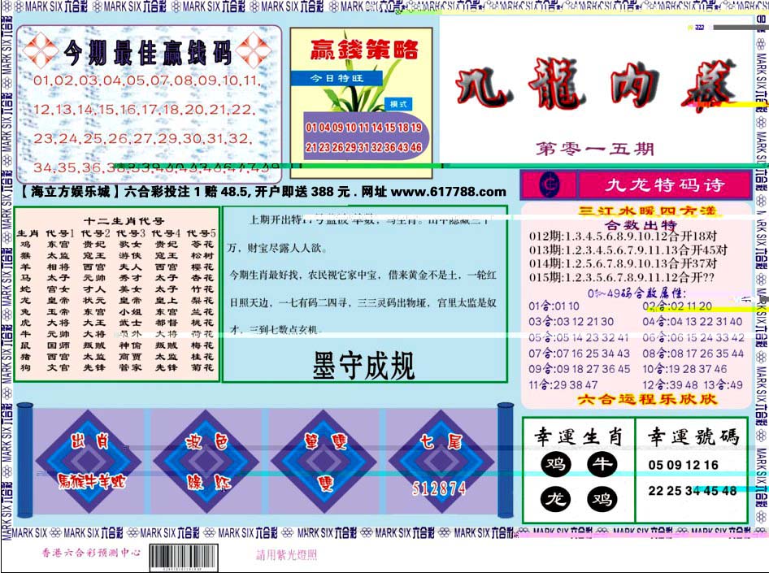Select the 七尾 diamond tile
The width and height of the screenshot is (769, 573).
point(441,462)
